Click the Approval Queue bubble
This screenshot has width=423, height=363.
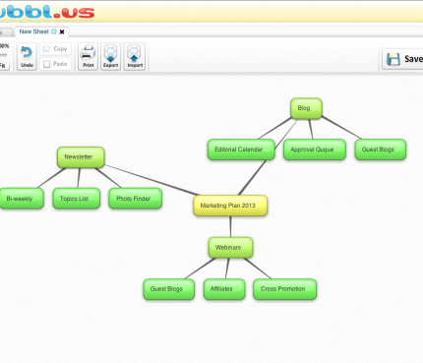pyautogui.click(x=315, y=150)
